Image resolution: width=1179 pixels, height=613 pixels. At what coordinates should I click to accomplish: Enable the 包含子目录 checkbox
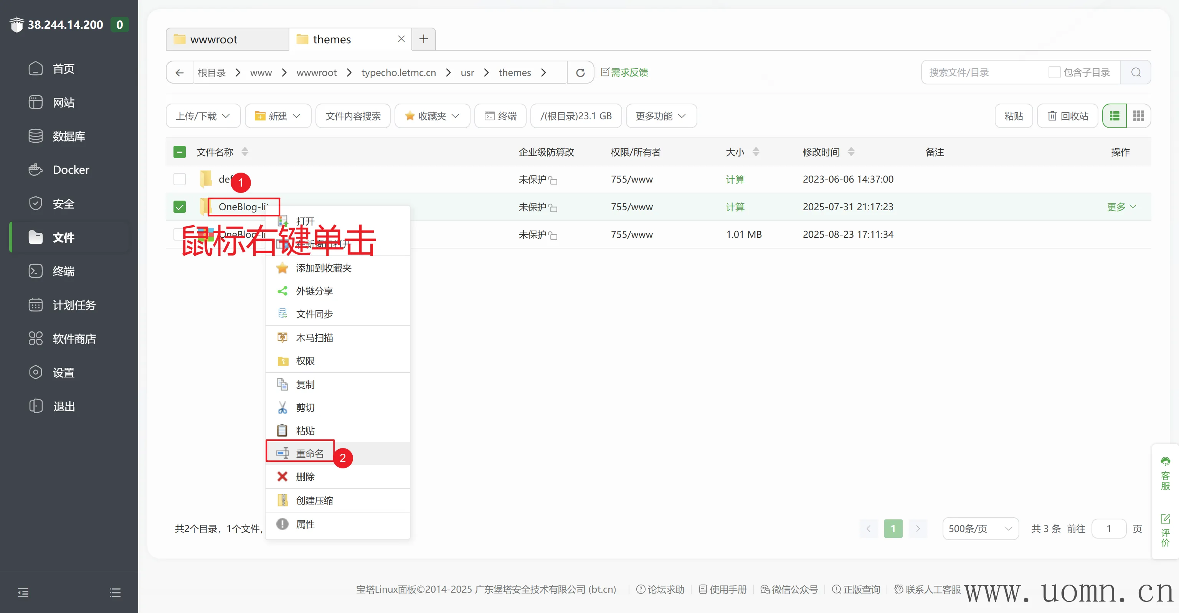point(1054,72)
